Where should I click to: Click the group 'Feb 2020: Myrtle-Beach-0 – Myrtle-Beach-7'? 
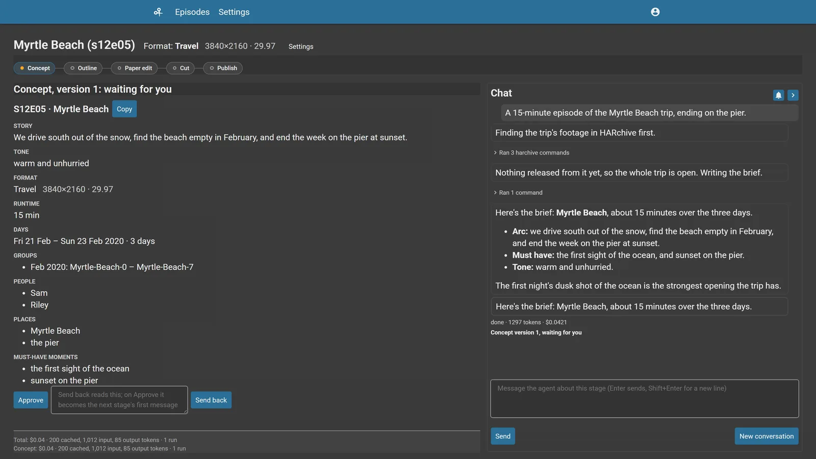112,267
